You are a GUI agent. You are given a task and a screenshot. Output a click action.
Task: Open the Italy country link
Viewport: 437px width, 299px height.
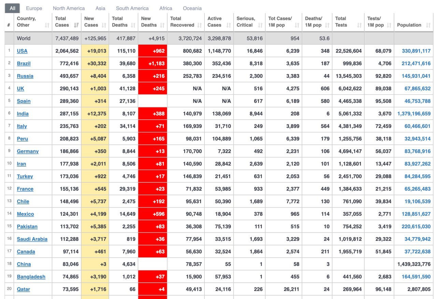pos(22,126)
